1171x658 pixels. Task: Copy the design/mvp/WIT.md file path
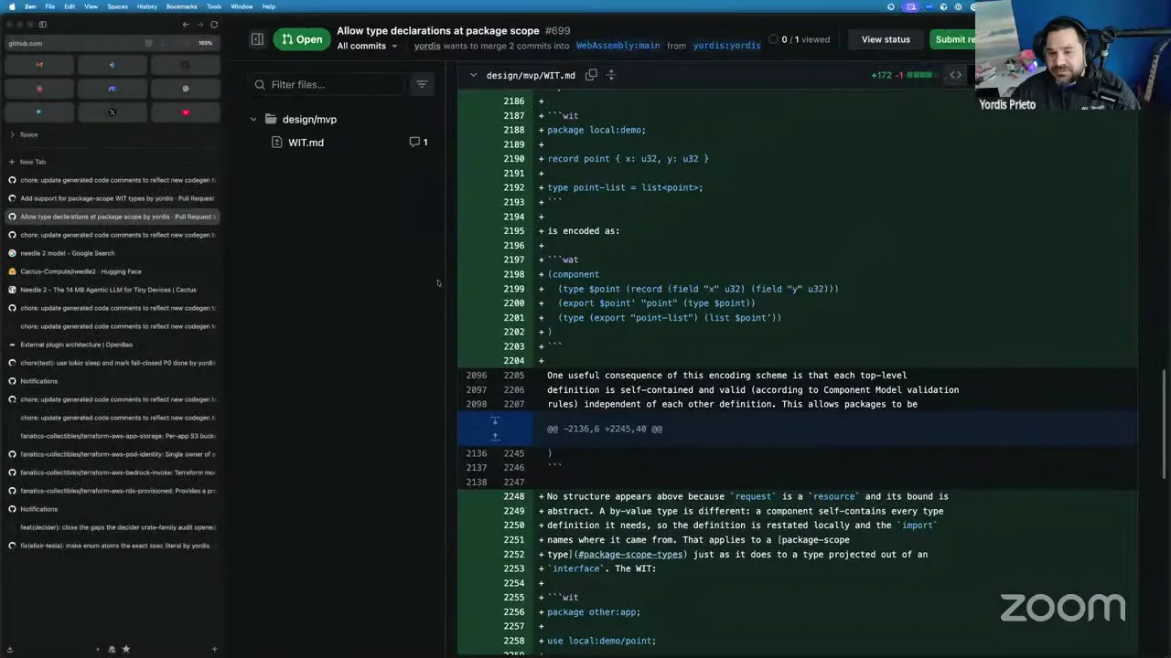click(591, 75)
